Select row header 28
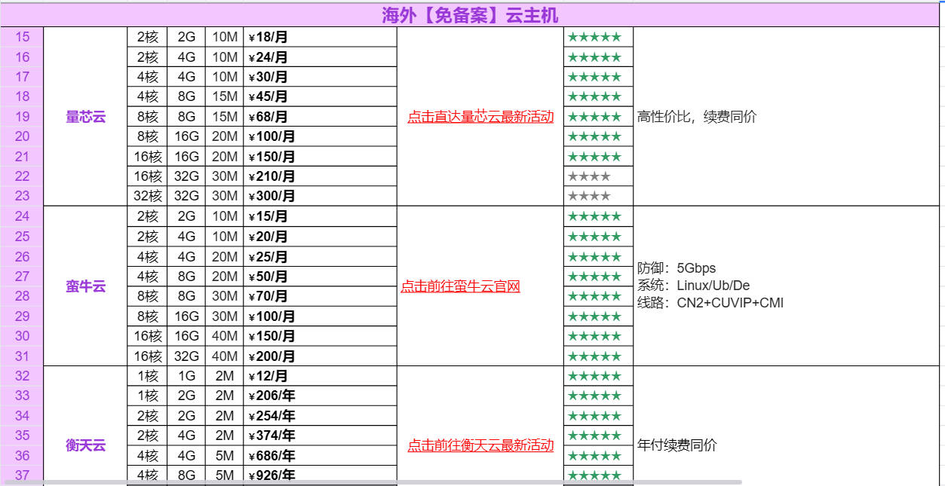 (22, 296)
